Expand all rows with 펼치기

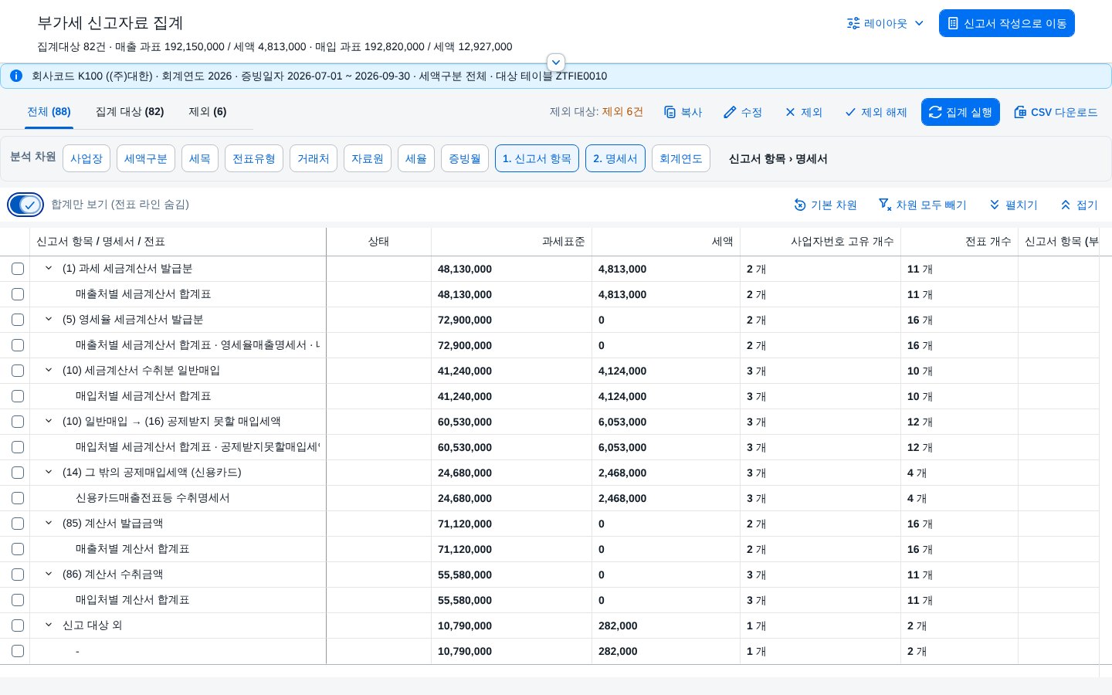point(1014,205)
